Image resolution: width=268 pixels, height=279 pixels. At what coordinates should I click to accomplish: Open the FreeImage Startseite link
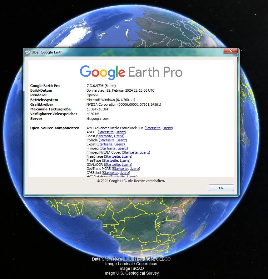112,157
